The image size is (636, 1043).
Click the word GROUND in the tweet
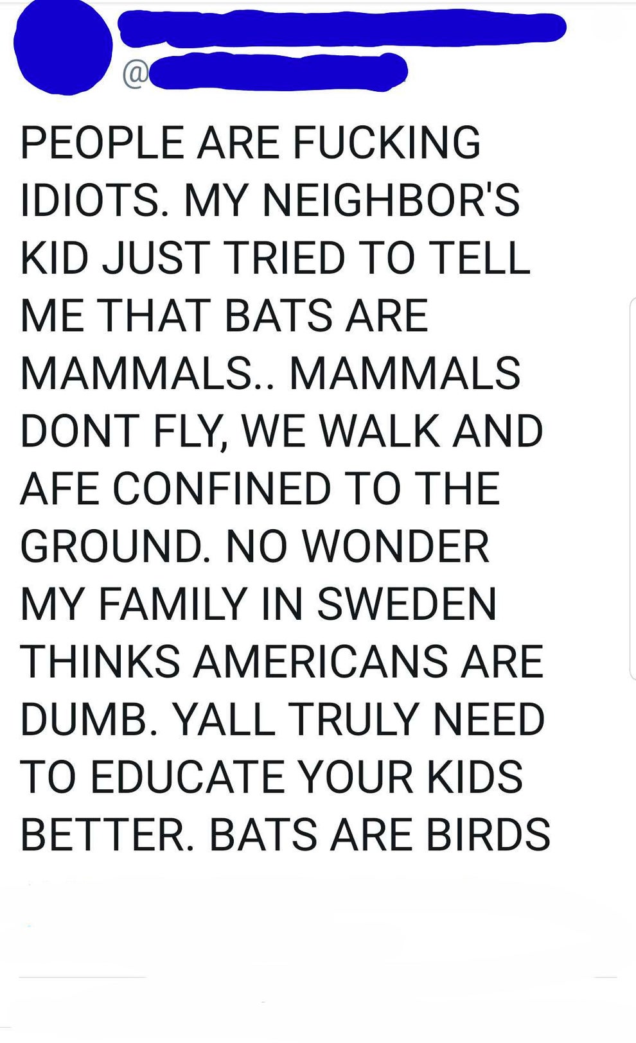[x=114, y=547]
